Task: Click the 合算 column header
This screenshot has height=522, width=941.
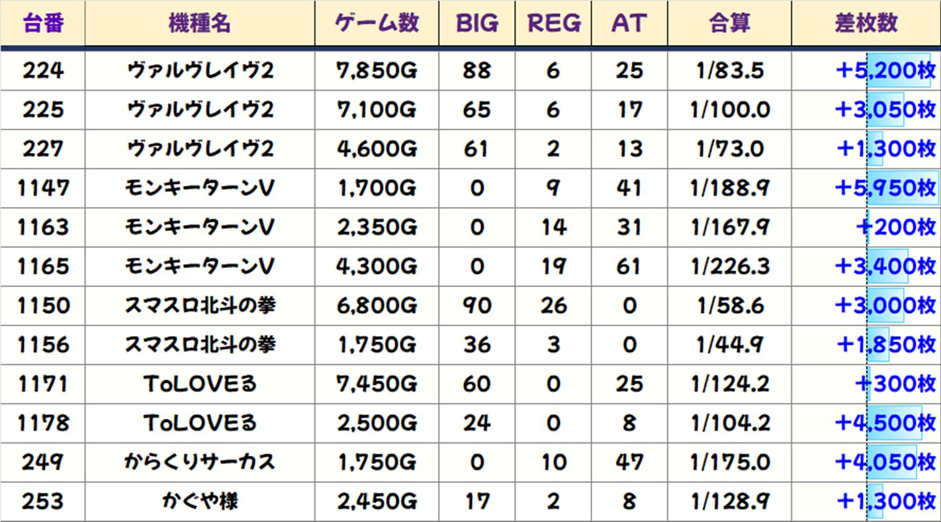Action: tap(729, 23)
